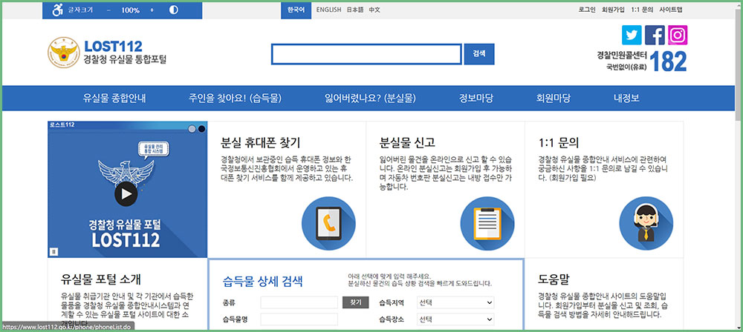Image resolution: width=743 pixels, height=332 pixels.
Task: Play the LOST112 promo video
Action: [126, 193]
